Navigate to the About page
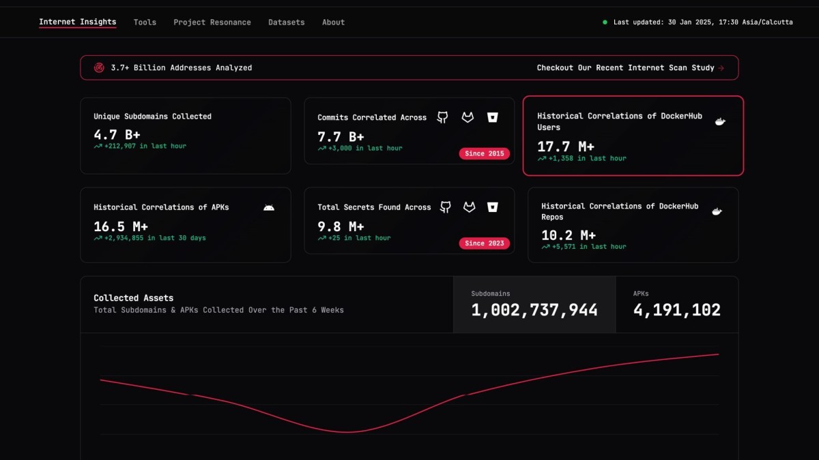 click(x=333, y=22)
